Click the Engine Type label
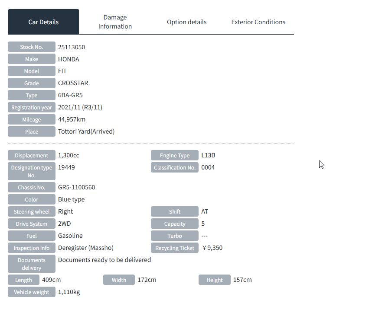 coord(175,156)
